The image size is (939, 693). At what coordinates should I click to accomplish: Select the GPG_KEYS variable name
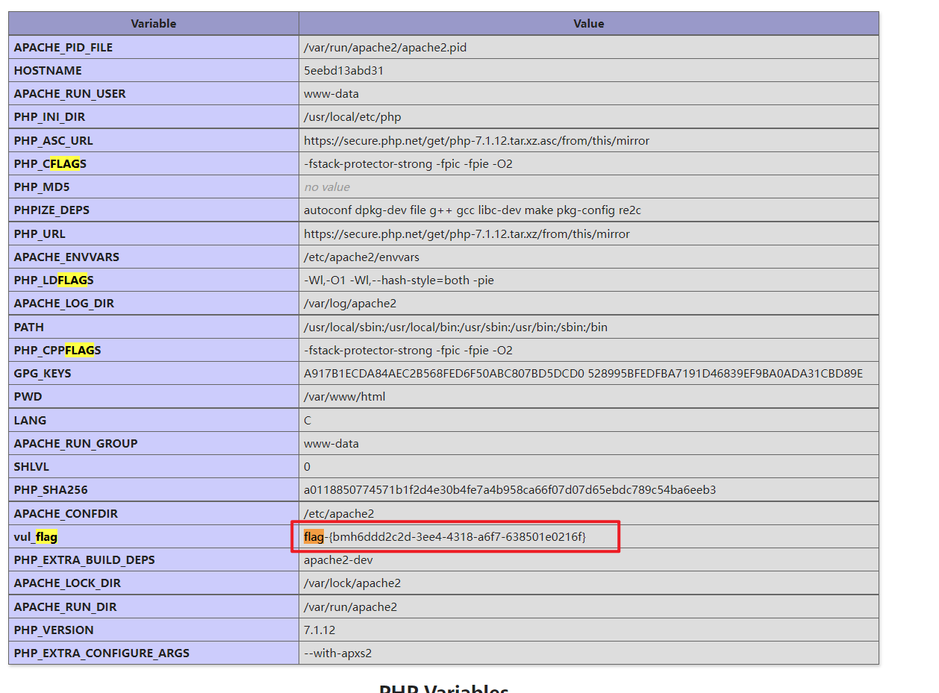[43, 373]
